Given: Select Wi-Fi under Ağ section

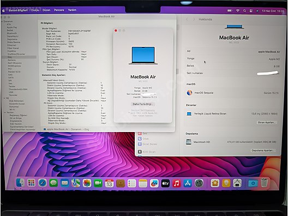Looking at the screenshot, I should click(x=13, y=110).
